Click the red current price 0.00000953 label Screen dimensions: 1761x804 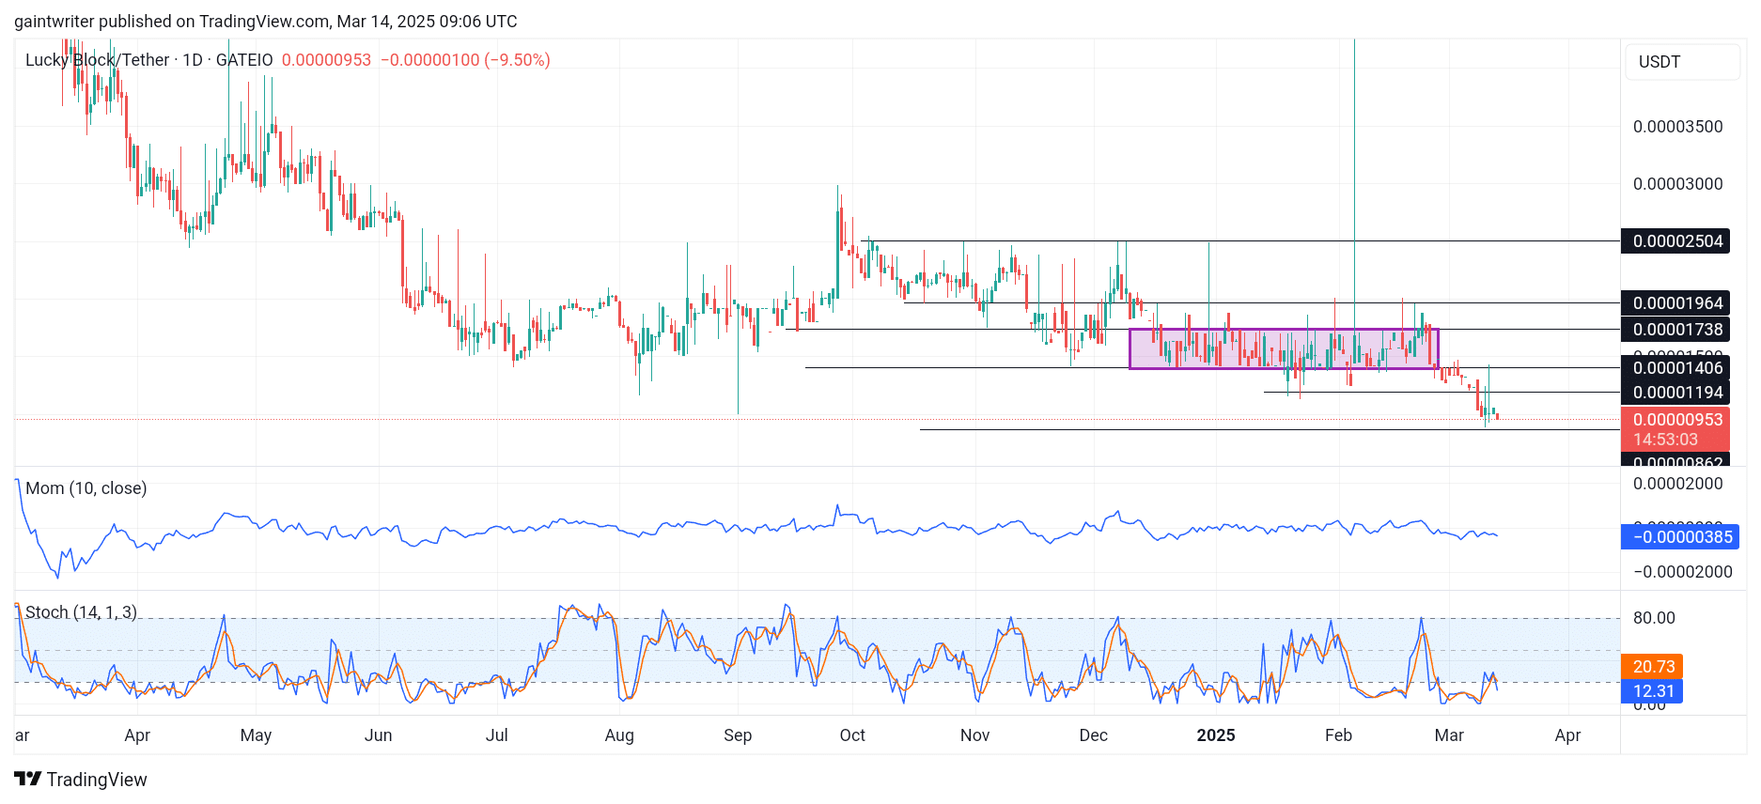(1677, 420)
